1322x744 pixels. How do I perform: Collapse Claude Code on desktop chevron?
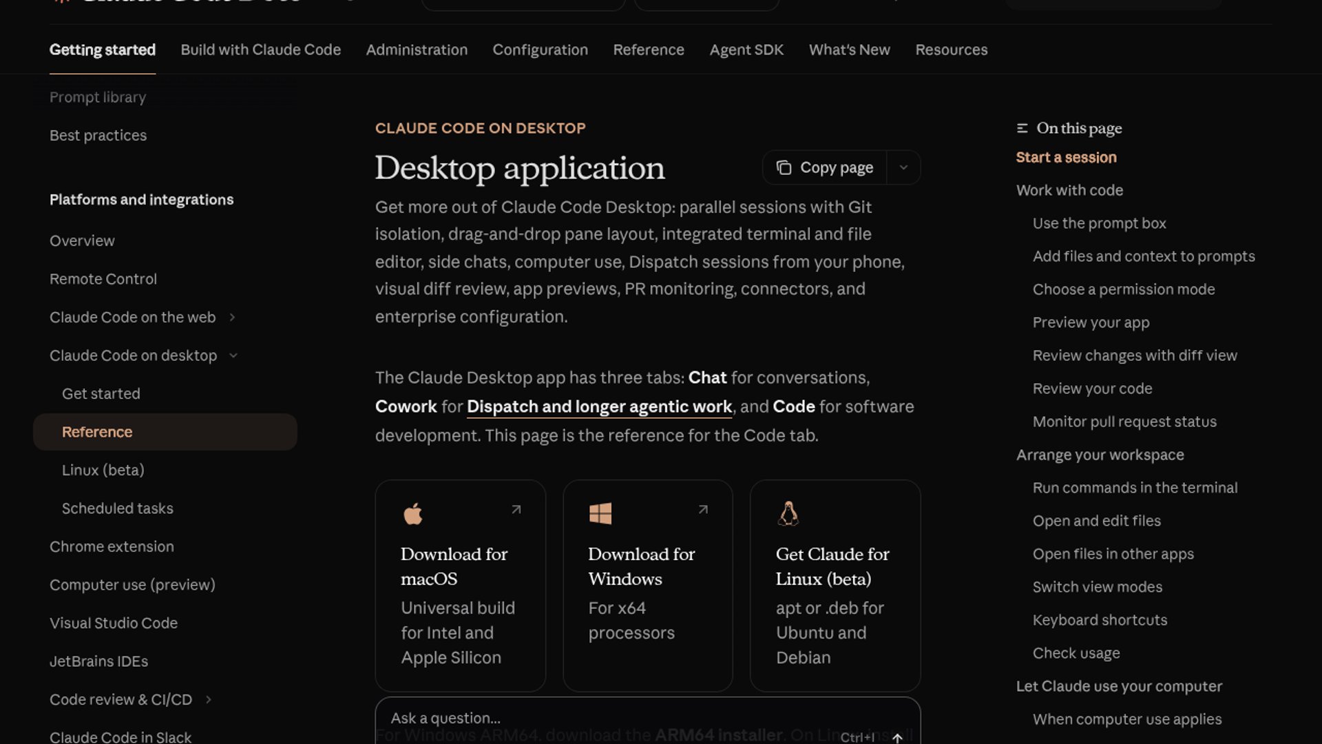click(233, 355)
